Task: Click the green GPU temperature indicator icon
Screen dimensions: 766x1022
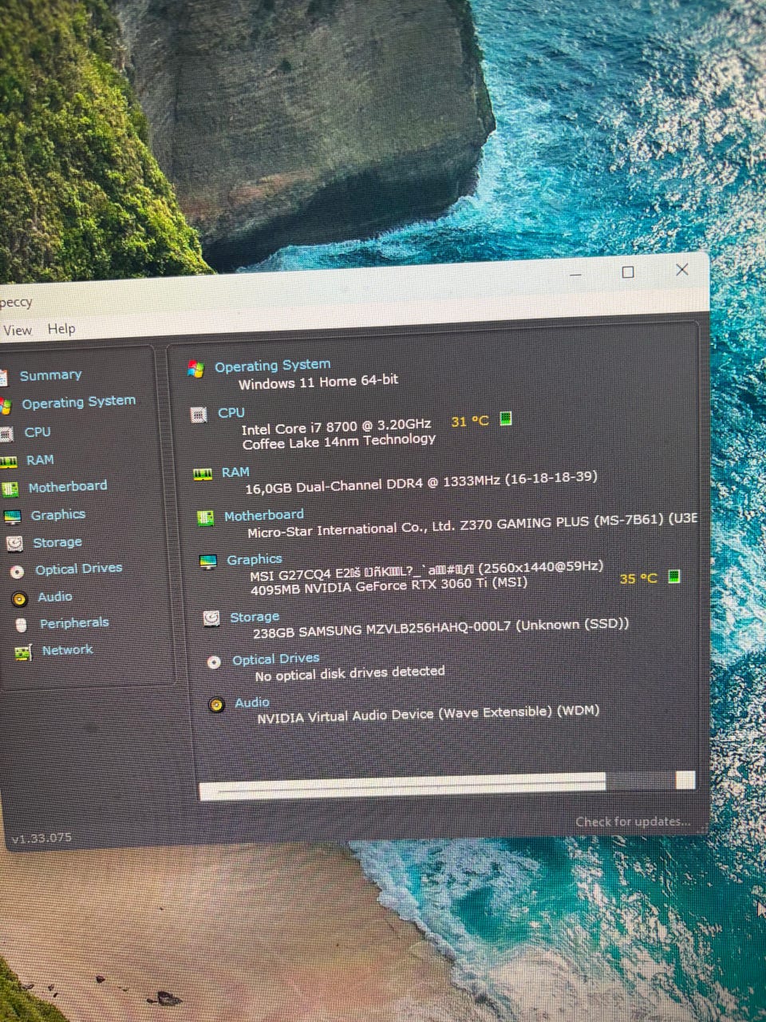Action: point(674,576)
